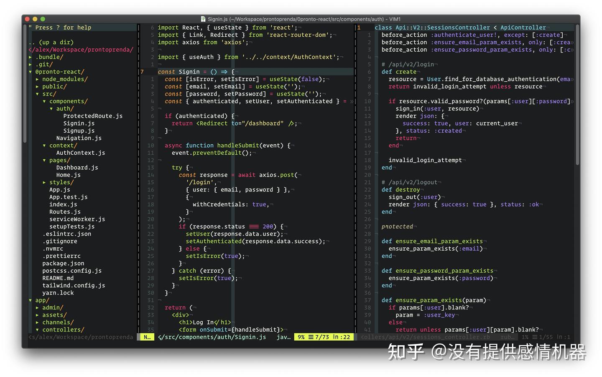Open ProtectedRoute.js in the file tree

93,116
